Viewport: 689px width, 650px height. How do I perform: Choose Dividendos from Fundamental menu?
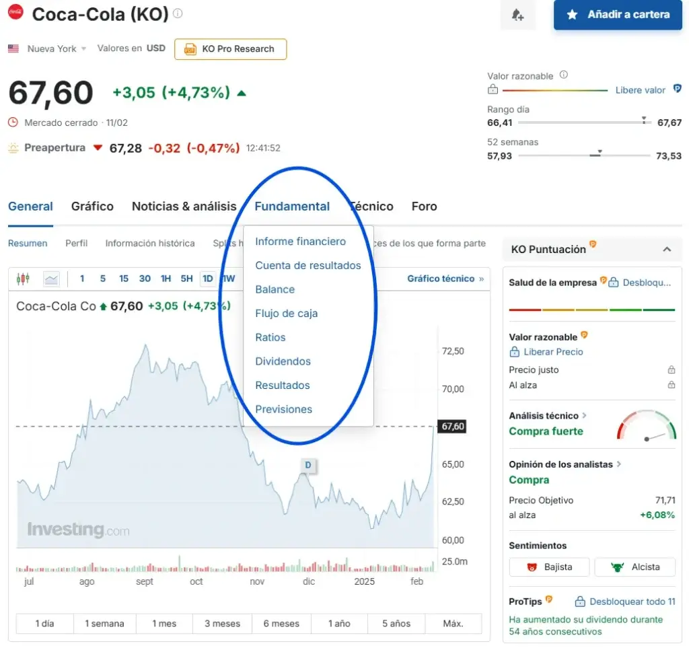click(x=283, y=361)
